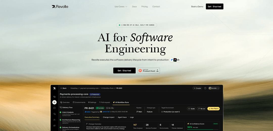Image resolution: width=273 pixels, height=131 pixels.
Task: Click the Production (us-east-1) target environment
Action: (170, 112)
